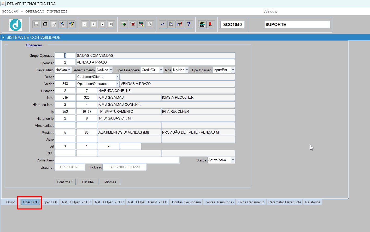Click the Grupo Operacao code field
Image resolution: width=370 pixels, height=232 pixels.
click(x=65, y=55)
